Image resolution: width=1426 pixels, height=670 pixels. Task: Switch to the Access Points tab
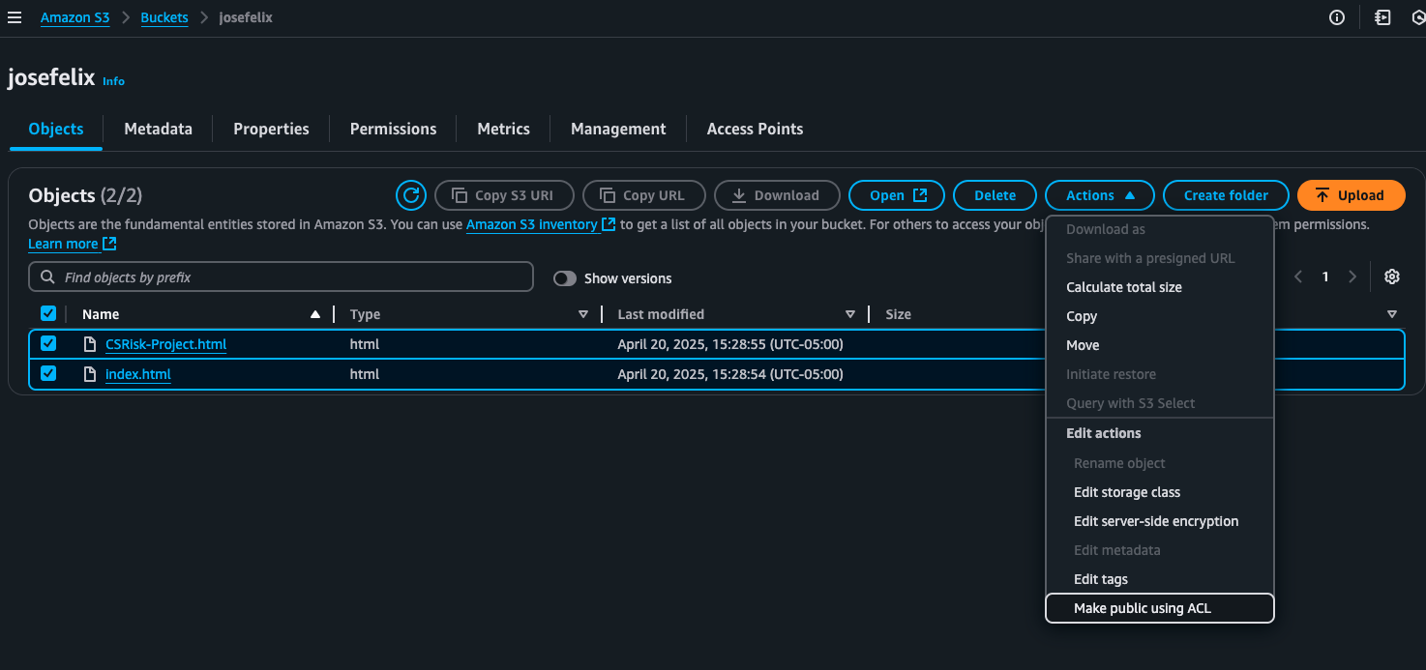755,129
